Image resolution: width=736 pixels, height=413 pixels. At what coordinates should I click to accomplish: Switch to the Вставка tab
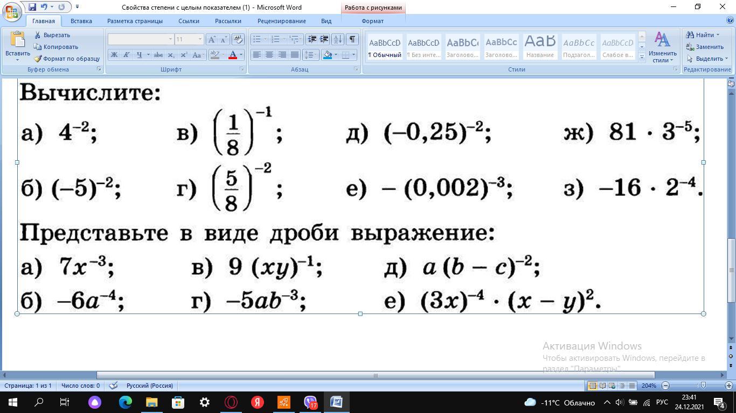81,21
